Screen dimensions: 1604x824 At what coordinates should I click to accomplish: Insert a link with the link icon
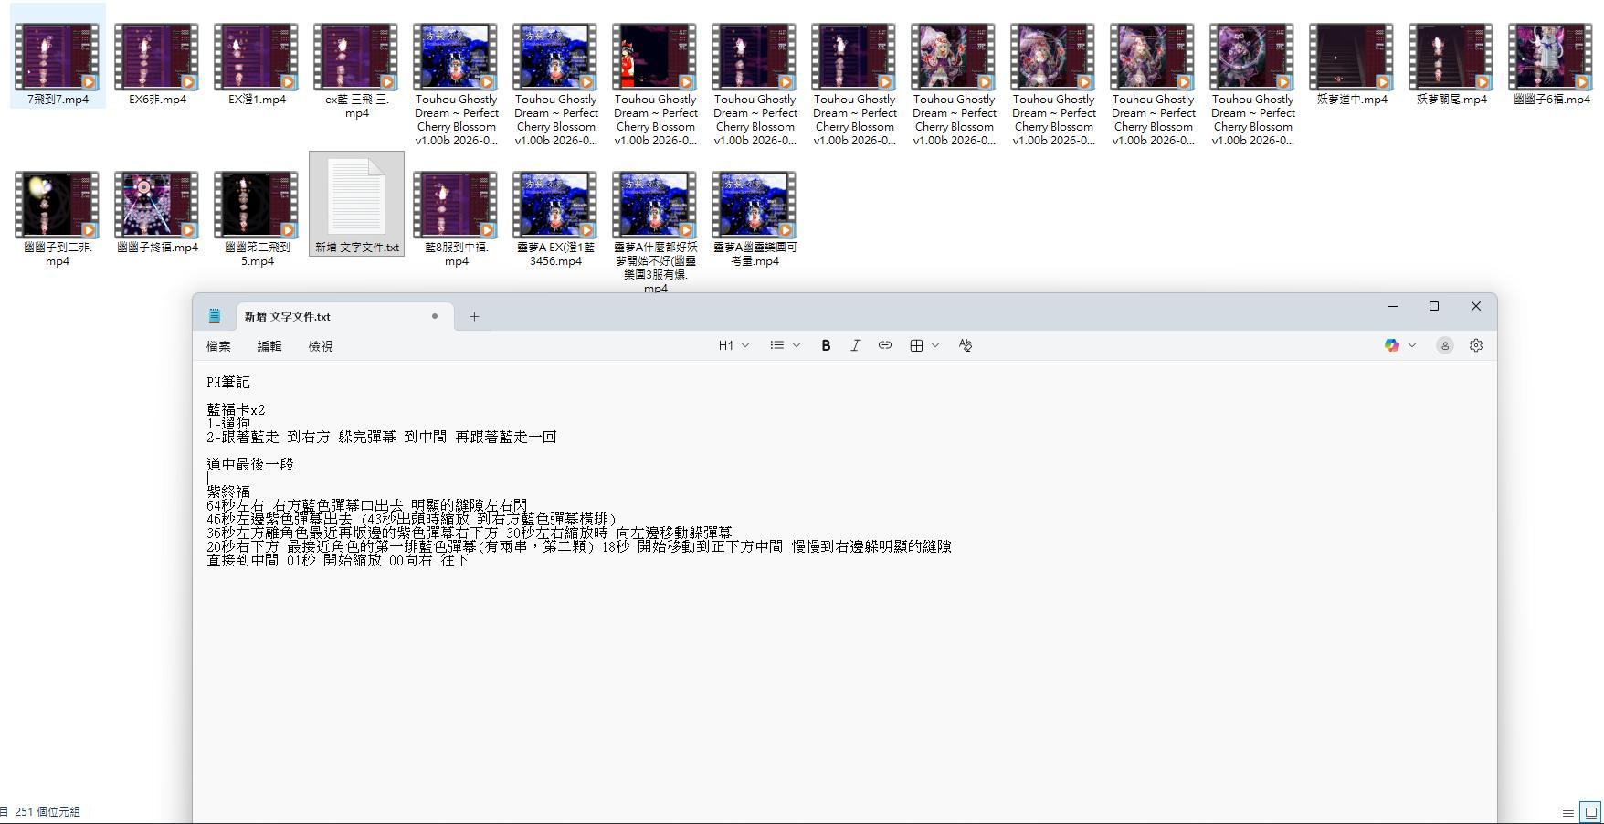tap(885, 345)
